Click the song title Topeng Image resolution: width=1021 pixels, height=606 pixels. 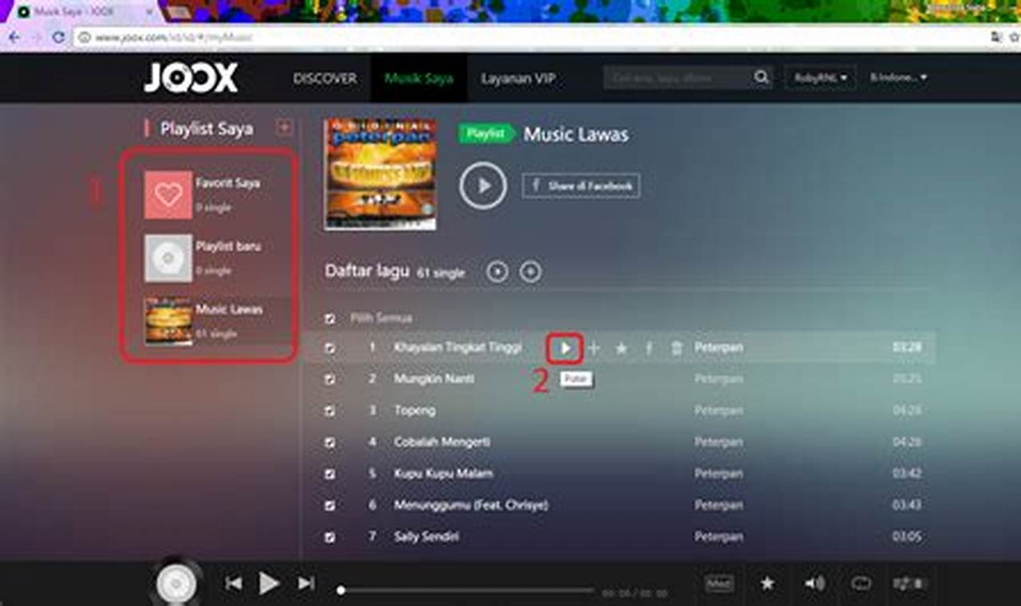tap(415, 411)
